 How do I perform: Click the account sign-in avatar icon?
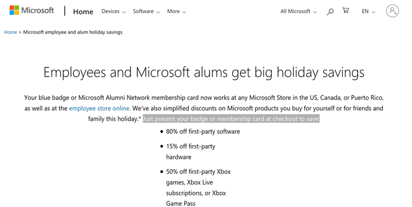(393, 11)
